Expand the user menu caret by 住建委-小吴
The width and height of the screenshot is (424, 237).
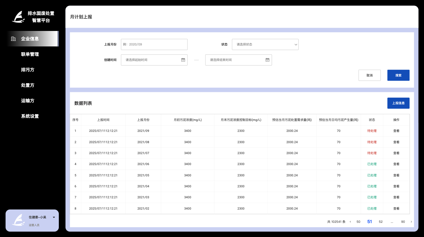tap(54, 217)
